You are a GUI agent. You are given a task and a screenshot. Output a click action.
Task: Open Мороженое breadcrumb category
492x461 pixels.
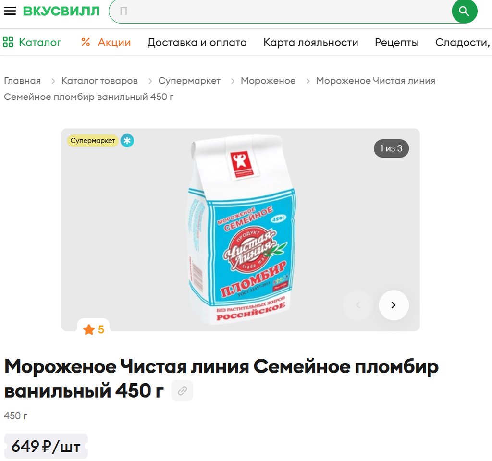268,81
